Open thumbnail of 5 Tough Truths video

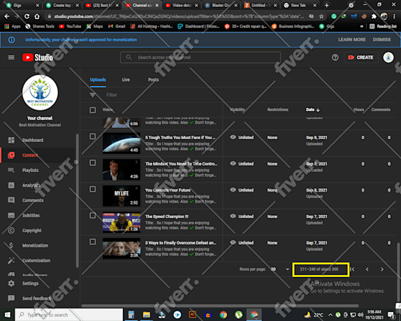tap(122, 143)
